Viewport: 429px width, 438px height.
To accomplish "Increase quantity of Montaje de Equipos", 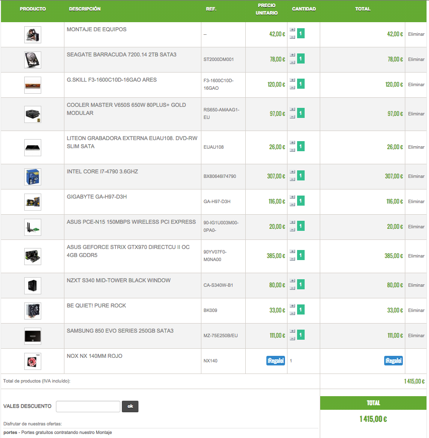I will click(x=292, y=30).
